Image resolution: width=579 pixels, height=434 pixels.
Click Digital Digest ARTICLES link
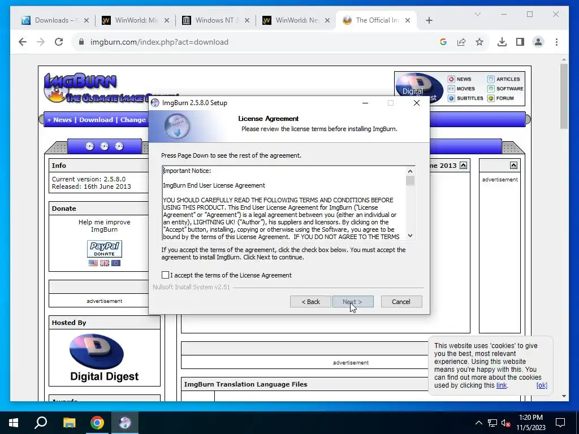tap(504, 79)
